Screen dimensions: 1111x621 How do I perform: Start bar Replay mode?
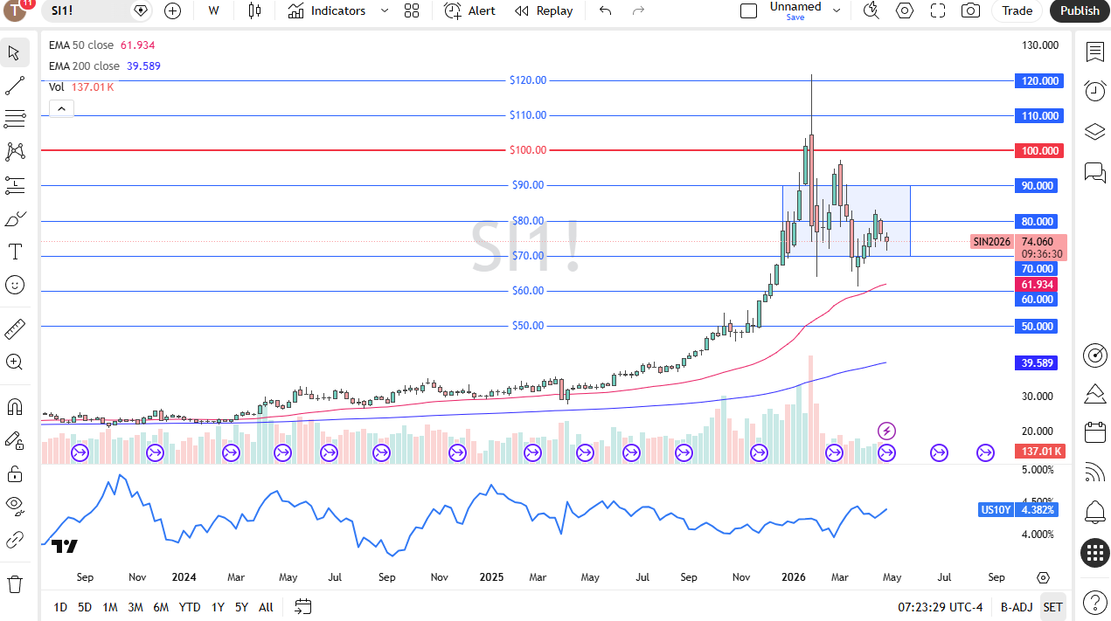[x=544, y=10]
